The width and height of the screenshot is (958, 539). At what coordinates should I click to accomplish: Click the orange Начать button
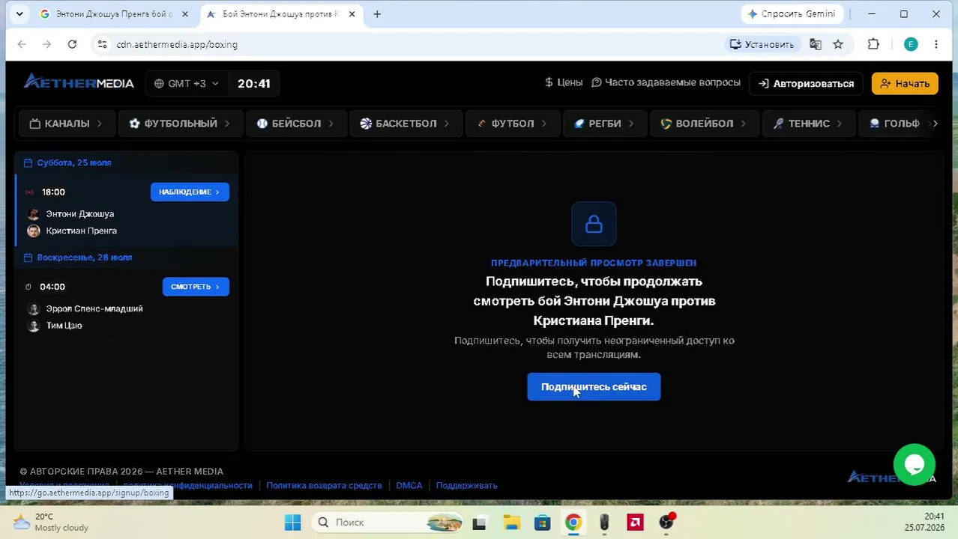tap(905, 83)
